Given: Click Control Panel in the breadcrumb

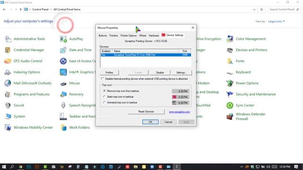Looking at the screenshot, I should point(40,9).
